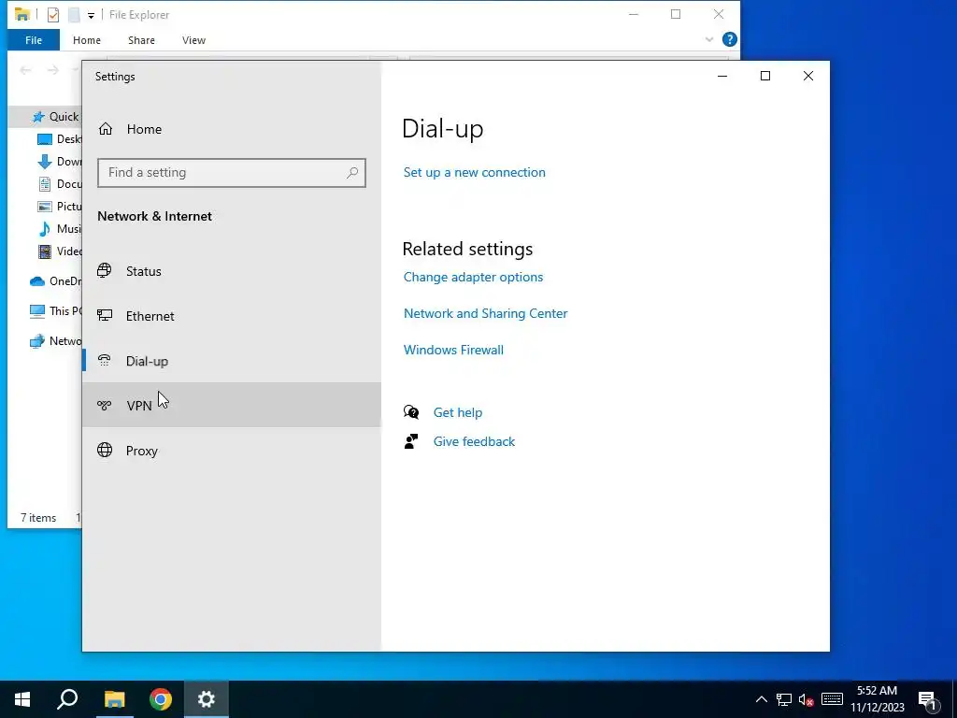Select VPN settings page
This screenshot has width=957, height=718.
pyautogui.click(x=232, y=406)
